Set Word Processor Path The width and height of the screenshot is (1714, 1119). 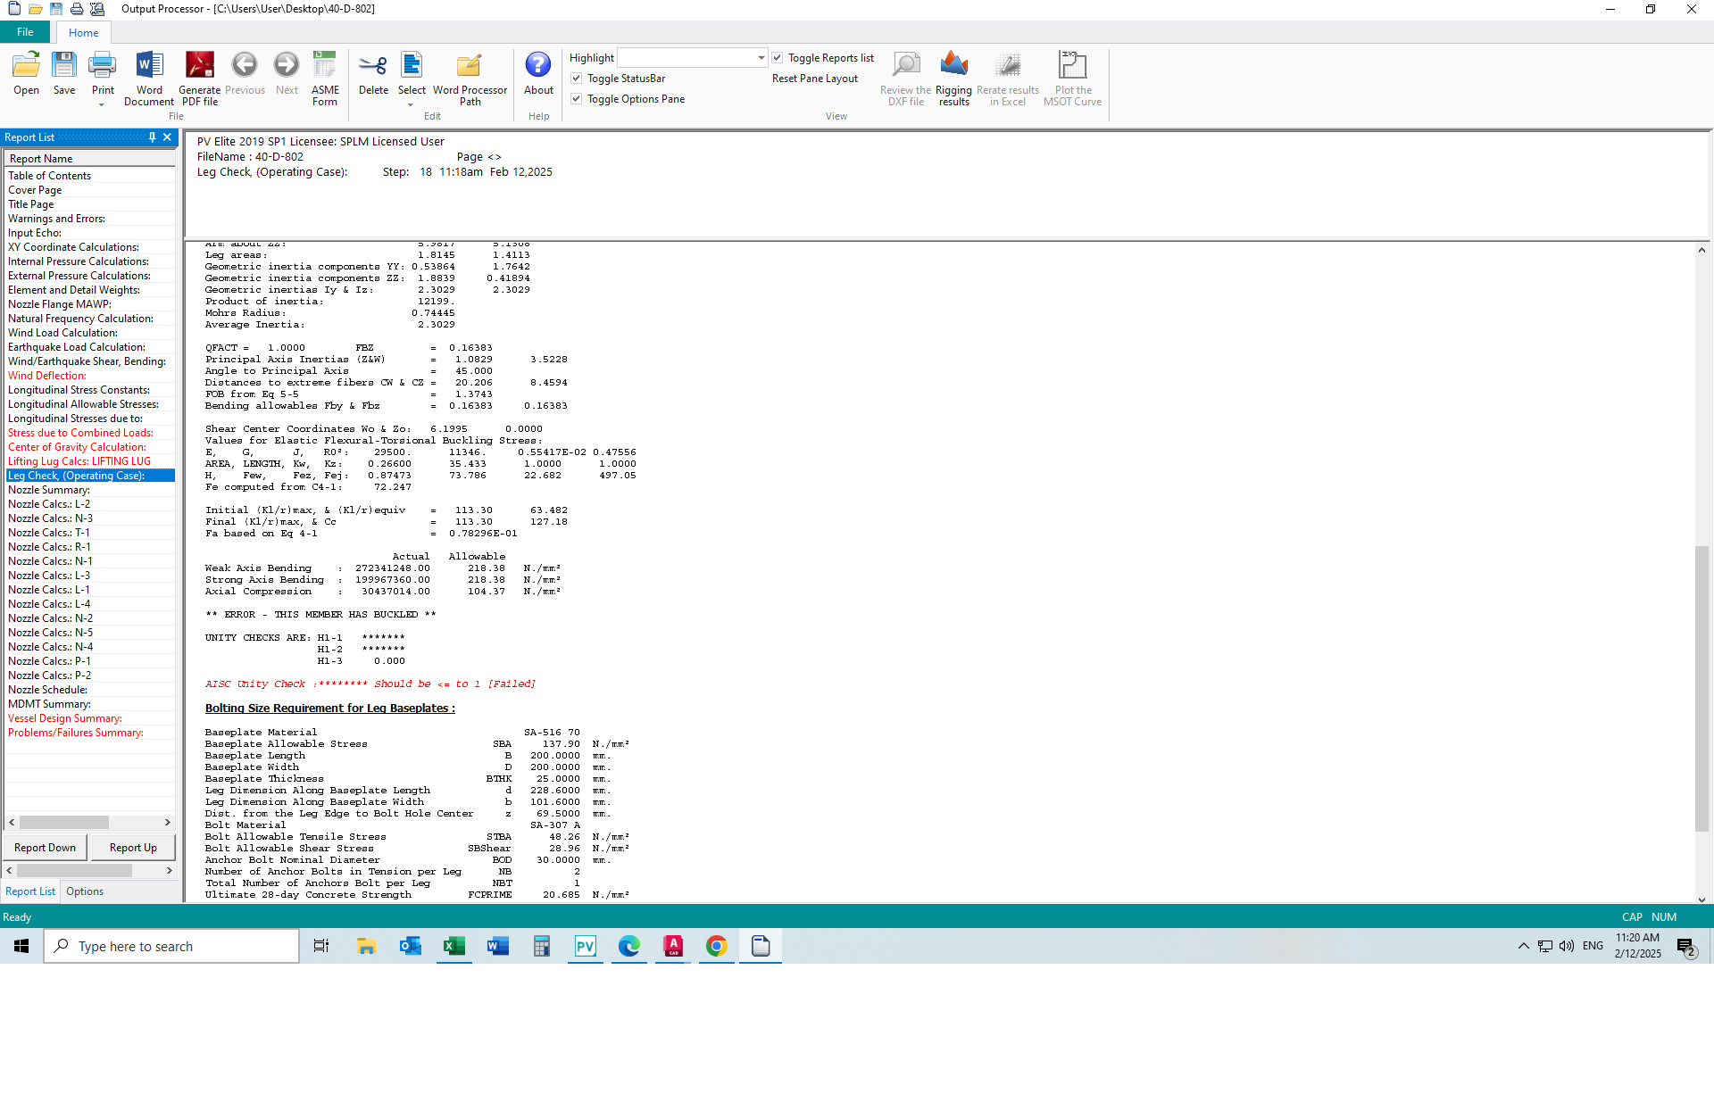tap(470, 79)
